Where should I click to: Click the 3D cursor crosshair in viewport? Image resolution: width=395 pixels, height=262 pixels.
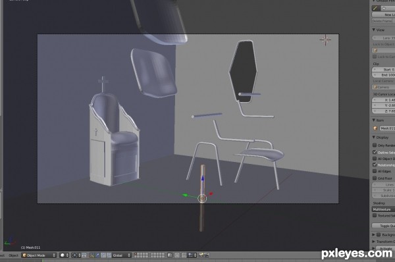325,39
